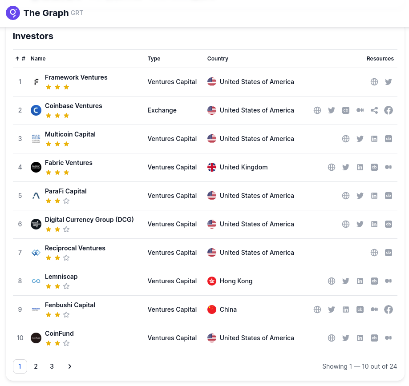The width and height of the screenshot is (409, 386).
Task: Open Reciprocal Ventures website globe icon
Action: [374, 253]
